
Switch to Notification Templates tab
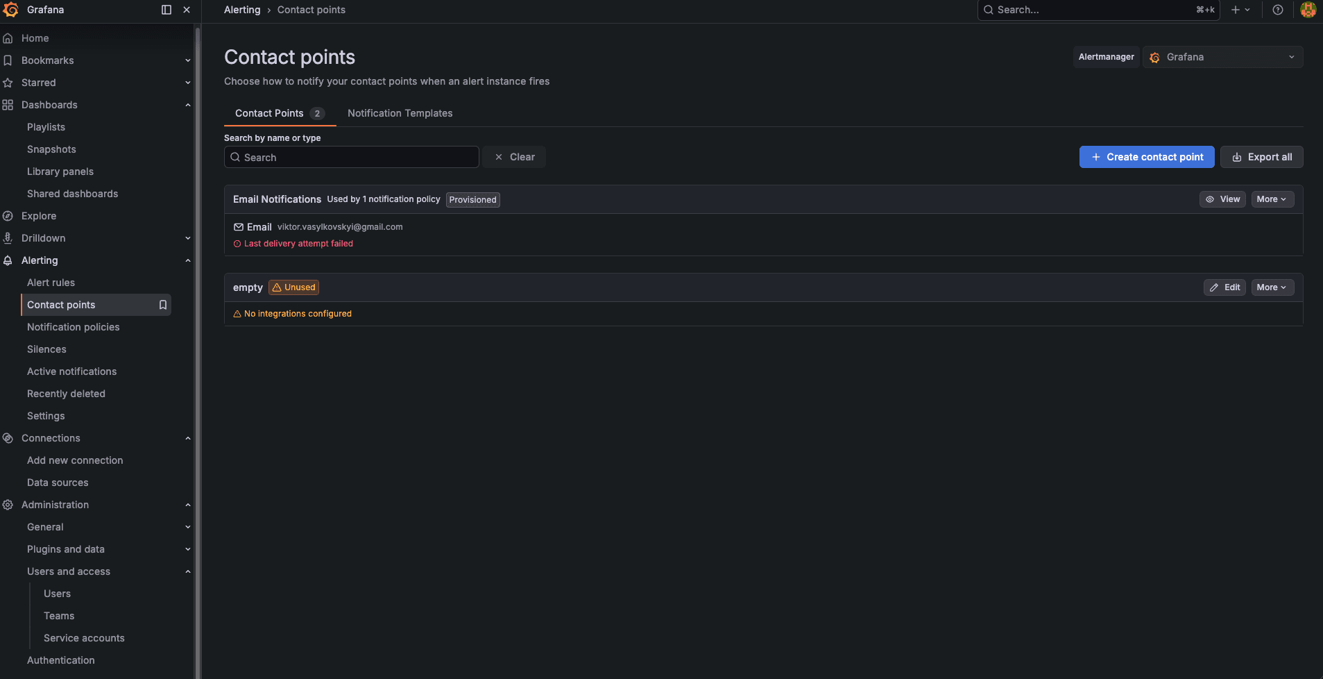(x=400, y=113)
